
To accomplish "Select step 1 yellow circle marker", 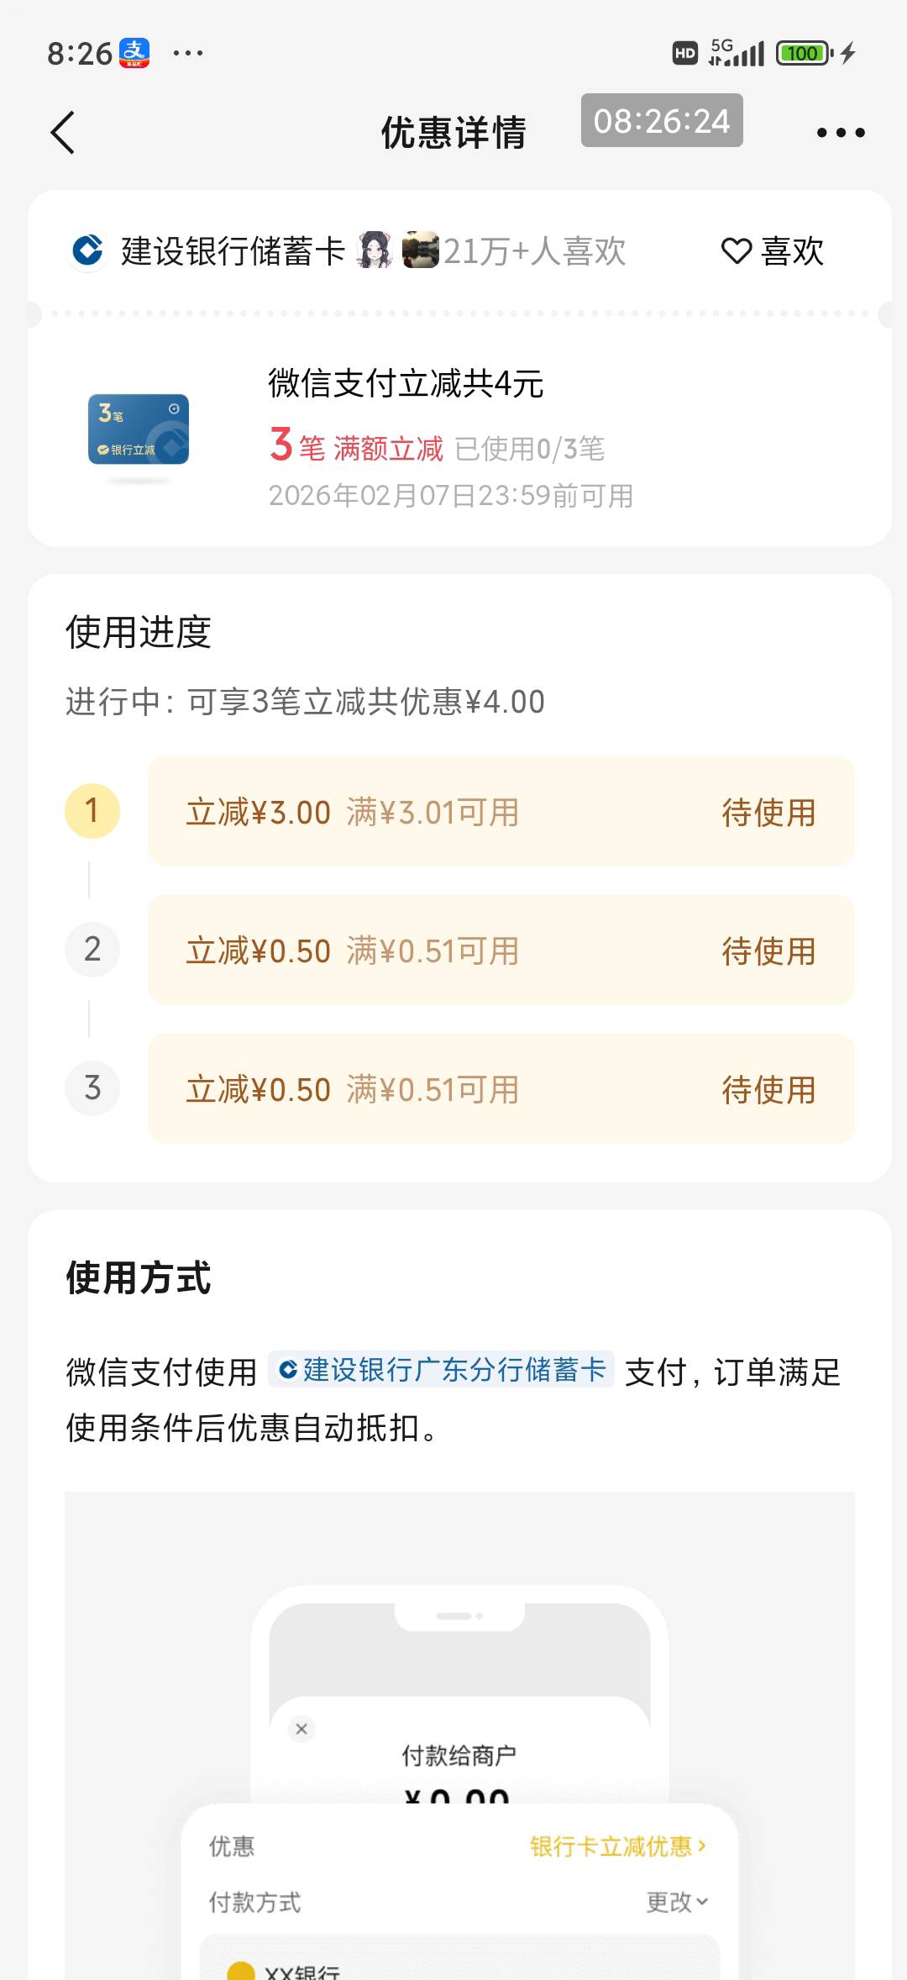I will point(92,811).
